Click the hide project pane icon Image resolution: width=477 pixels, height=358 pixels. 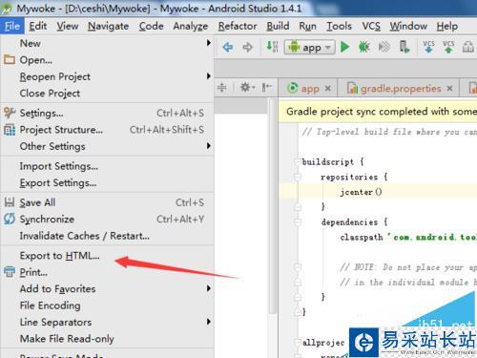[x=266, y=87]
